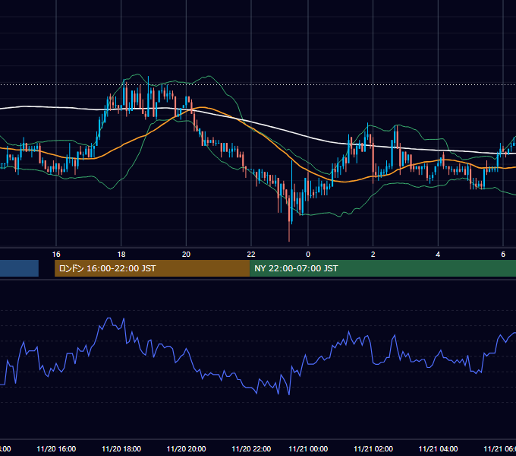Click the 6 hour axis label

503,255
